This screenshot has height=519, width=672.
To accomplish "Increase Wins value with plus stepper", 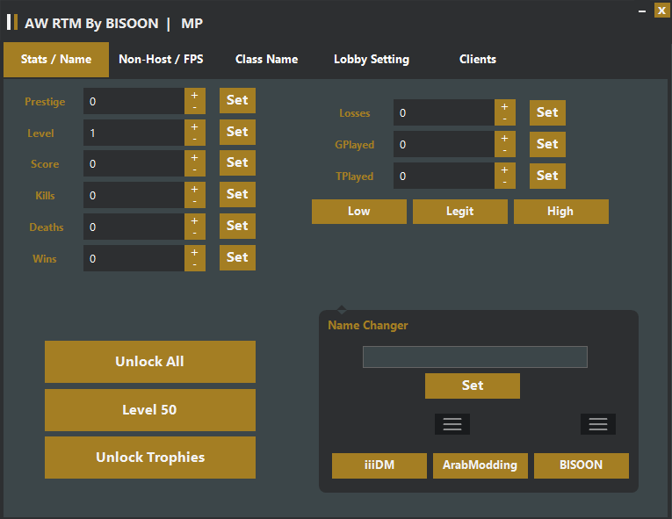I will 194,252.
